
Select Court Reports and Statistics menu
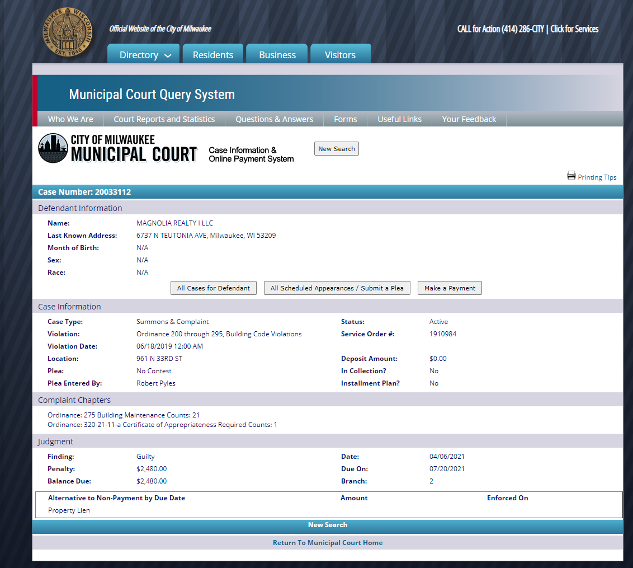tap(164, 119)
